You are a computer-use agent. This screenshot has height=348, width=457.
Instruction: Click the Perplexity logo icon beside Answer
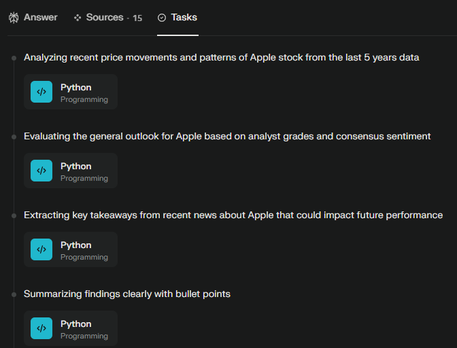click(x=14, y=18)
